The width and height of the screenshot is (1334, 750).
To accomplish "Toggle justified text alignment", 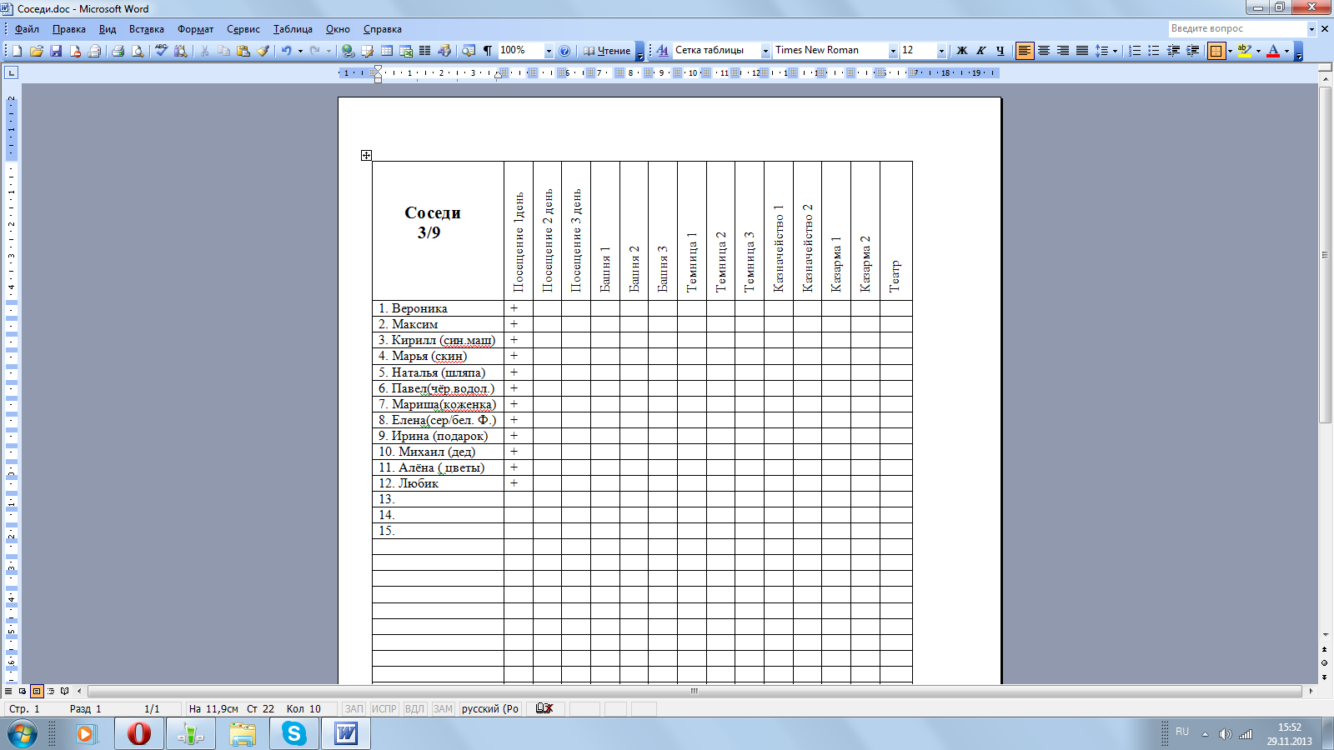I will pos(1082,51).
